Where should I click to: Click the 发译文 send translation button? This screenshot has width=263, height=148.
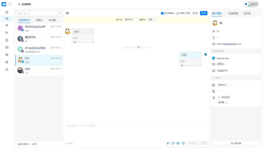point(203,143)
